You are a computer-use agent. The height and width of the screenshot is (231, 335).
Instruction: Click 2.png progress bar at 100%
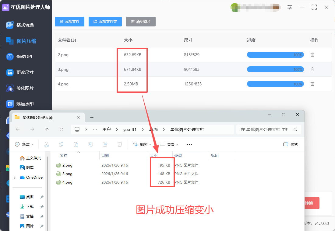[275, 55]
